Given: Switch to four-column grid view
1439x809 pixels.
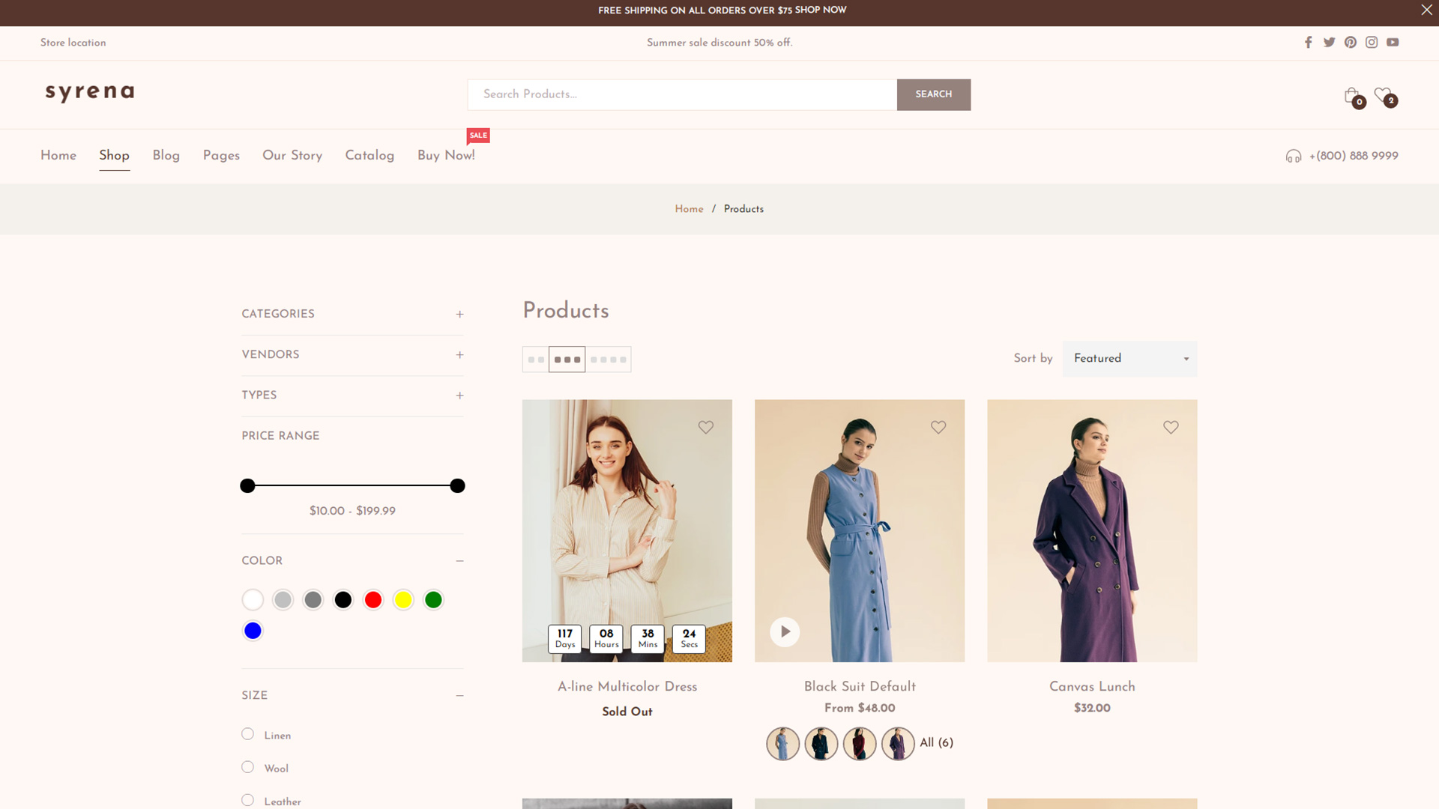Looking at the screenshot, I should tap(608, 360).
